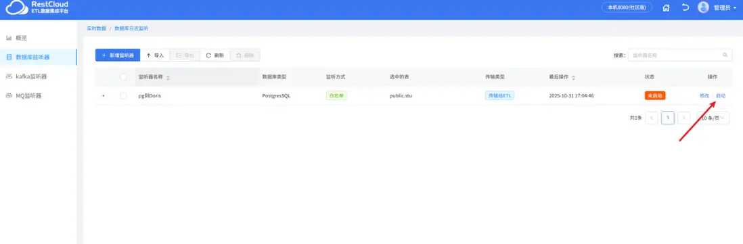Screen dimensions: 743x244
Task: Click the disabled 导出 export button
Action: click(185, 55)
